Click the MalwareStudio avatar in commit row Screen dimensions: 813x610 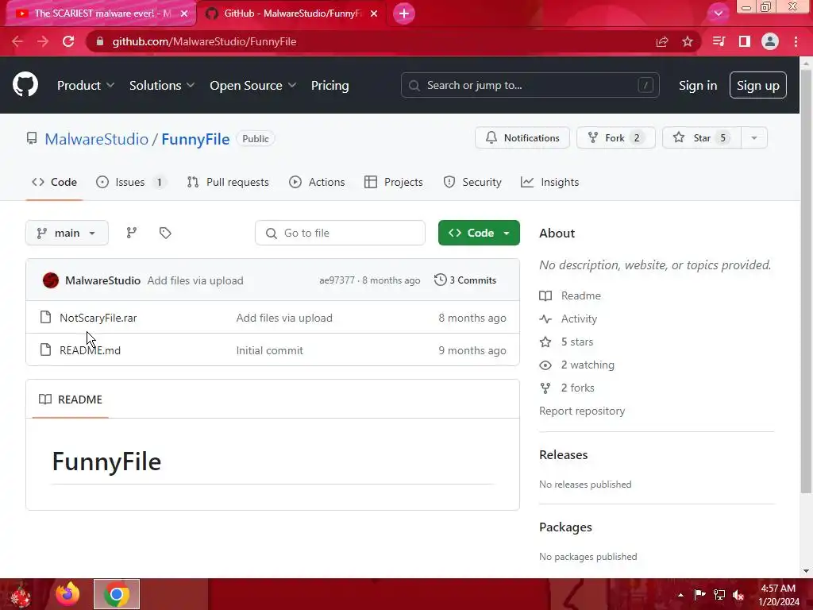coord(51,280)
